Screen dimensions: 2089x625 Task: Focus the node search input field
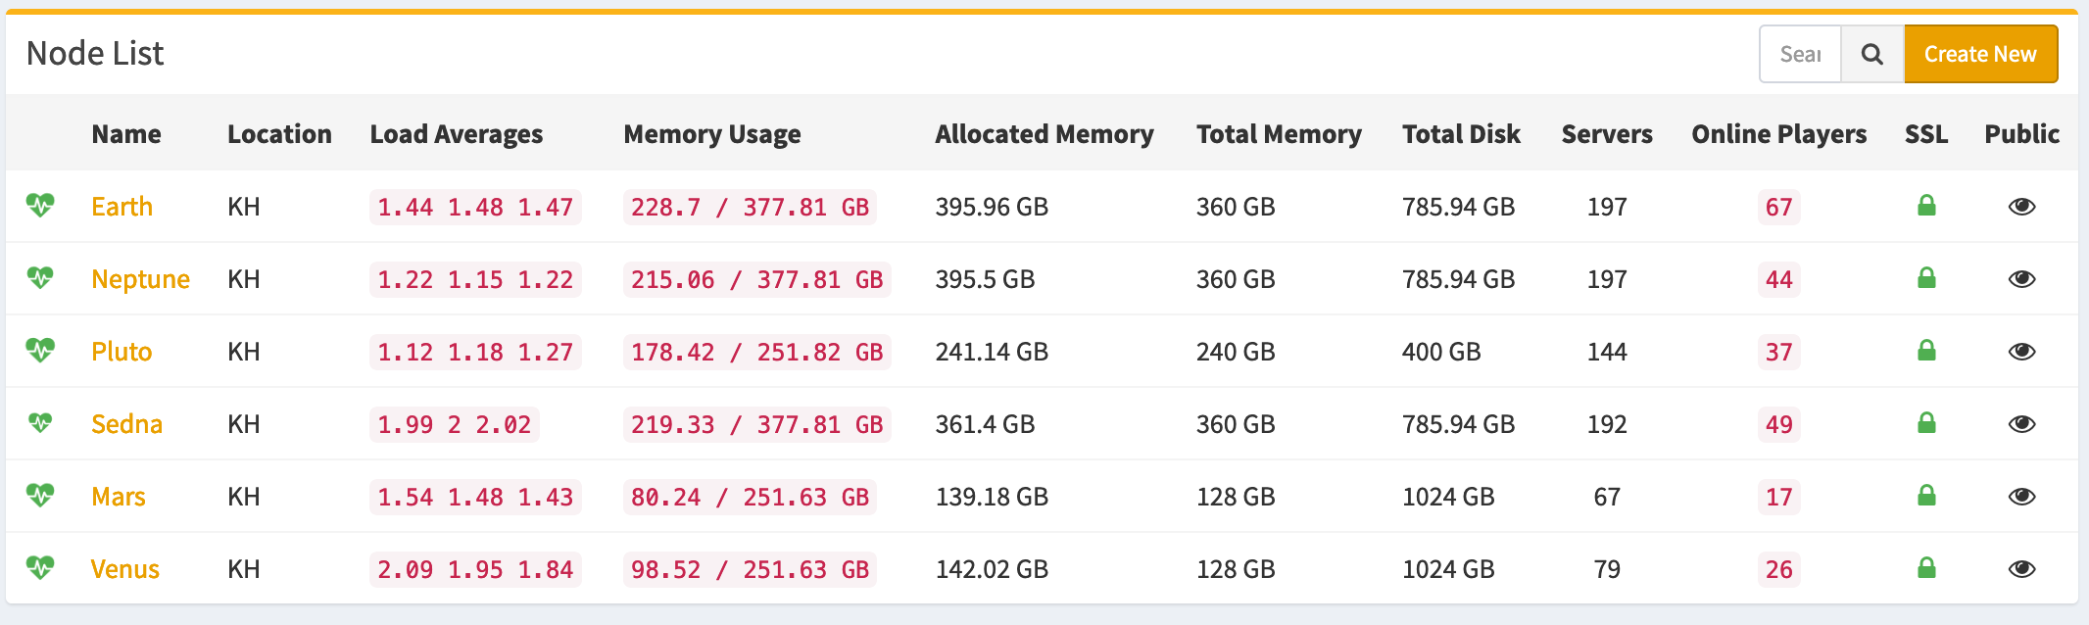(1800, 54)
